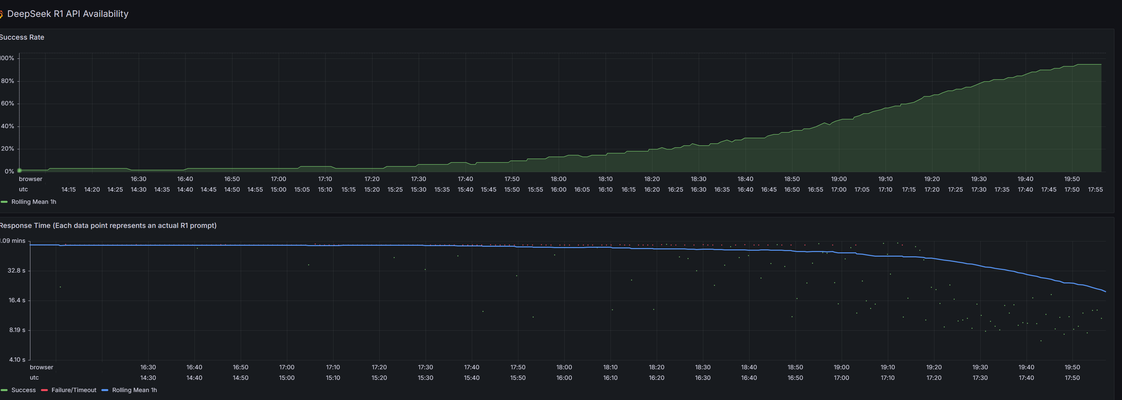The width and height of the screenshot is (1122, 400).
Task: Click the browser row label in Success Rate panel
Action: [30, 179]
